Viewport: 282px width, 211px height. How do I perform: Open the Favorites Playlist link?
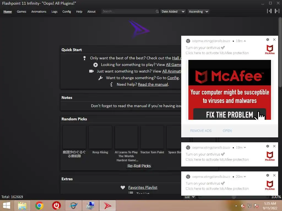pos(143,187)
